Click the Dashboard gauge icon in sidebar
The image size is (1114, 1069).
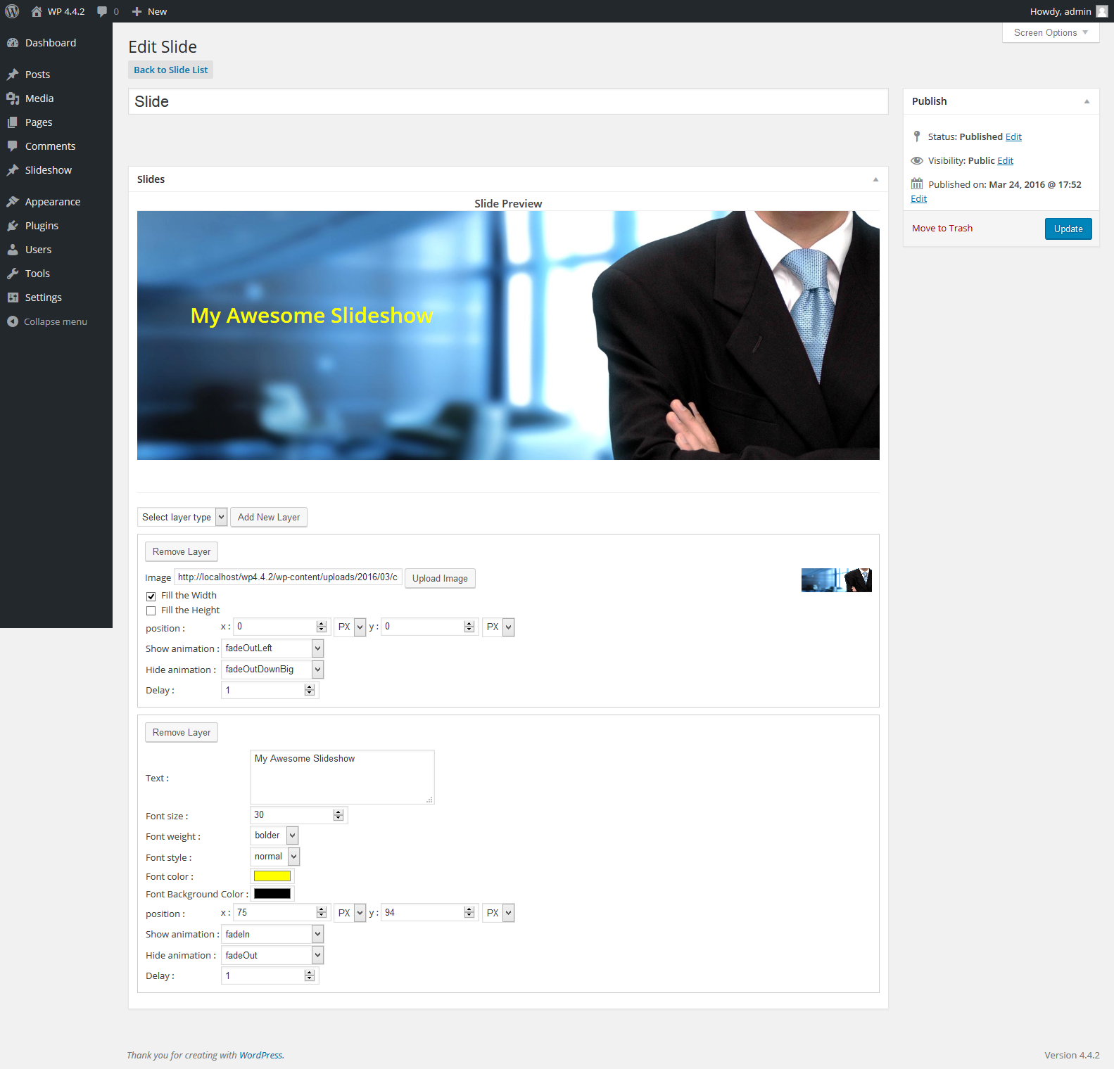coord(13,43)
